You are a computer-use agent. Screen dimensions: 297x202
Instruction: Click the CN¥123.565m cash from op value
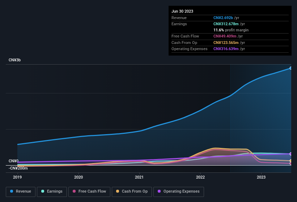(226, 43)
